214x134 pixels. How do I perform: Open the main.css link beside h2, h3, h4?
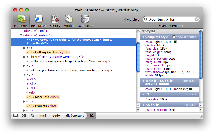[x=190, y=105]
